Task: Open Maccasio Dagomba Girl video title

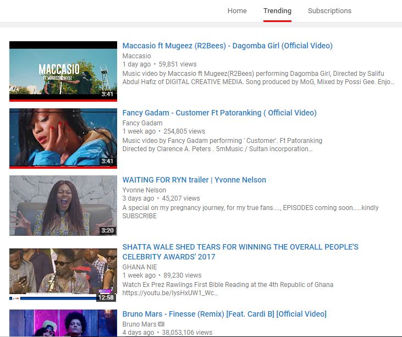Action: point(228,46)
